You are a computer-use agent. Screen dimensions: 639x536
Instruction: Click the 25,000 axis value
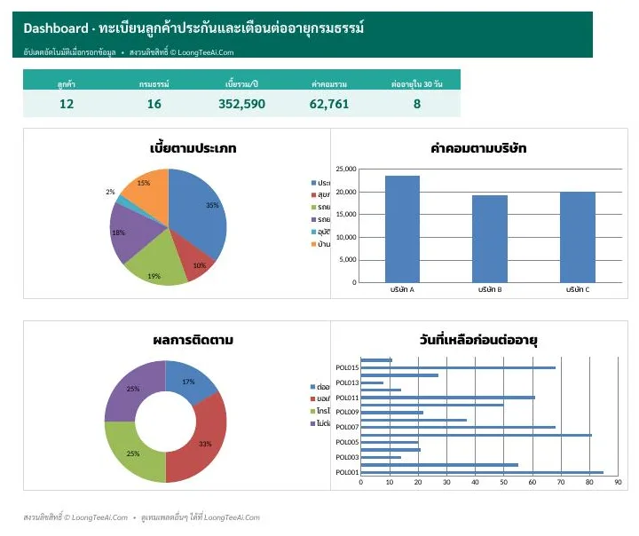click(346, 169)
